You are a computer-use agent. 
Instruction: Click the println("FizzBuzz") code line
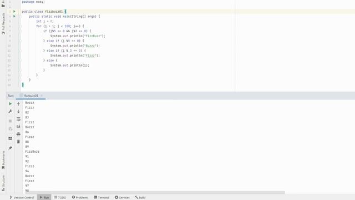[x=78, y=36]
